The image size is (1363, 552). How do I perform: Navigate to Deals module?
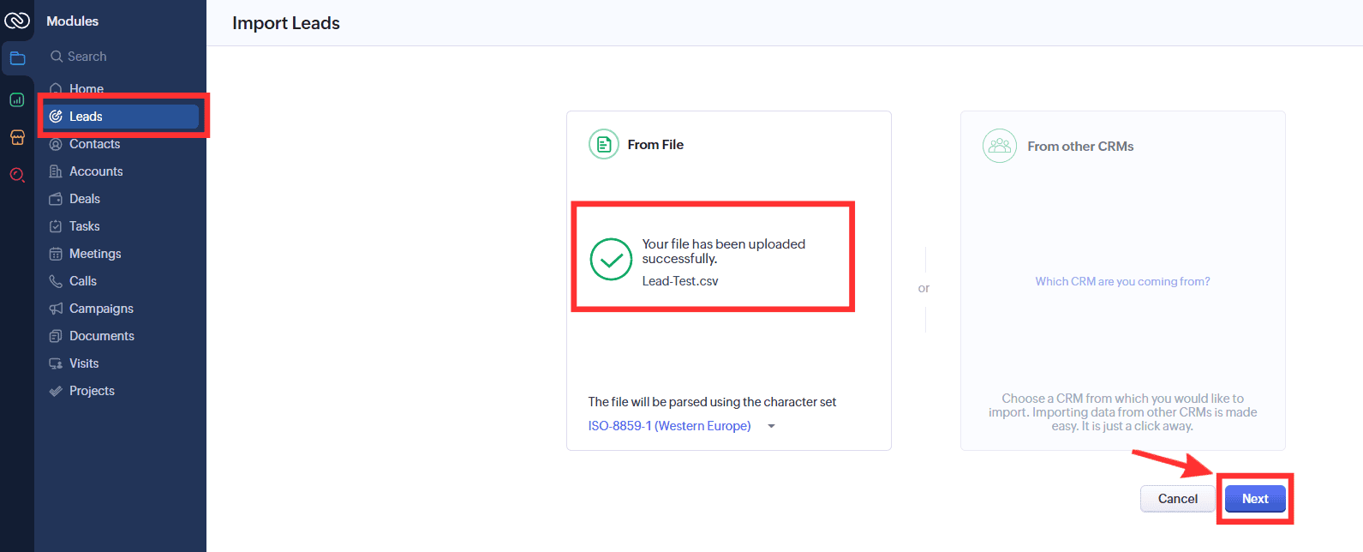coord(85,199)
